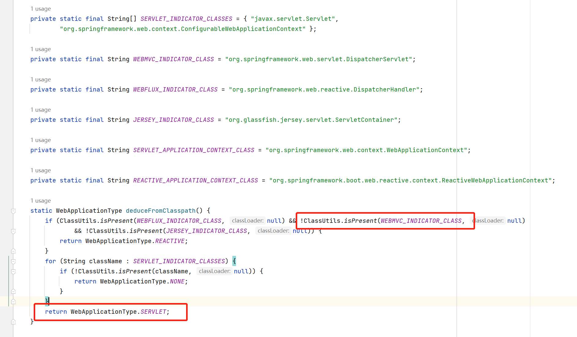
Task: Click the "org.springframework.web.context.WebApplicationContext" string
Action: click(366, 150)
